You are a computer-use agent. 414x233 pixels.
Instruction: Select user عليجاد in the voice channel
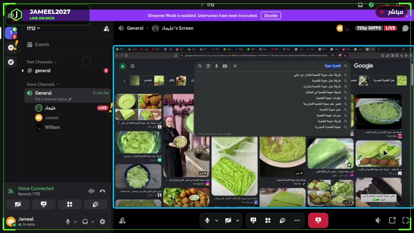click(50, 108)
